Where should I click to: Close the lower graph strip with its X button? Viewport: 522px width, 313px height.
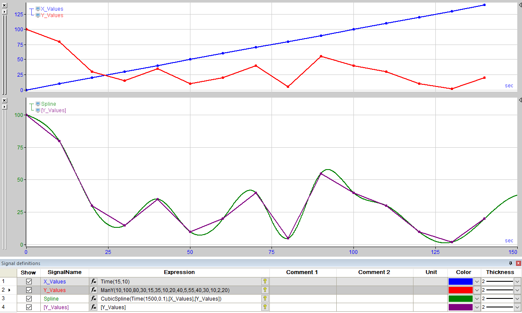[x=4, y=101]
